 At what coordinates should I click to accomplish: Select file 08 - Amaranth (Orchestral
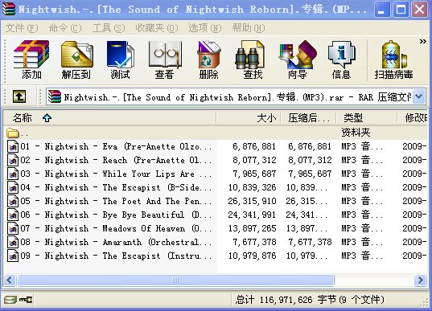(216, 242)
